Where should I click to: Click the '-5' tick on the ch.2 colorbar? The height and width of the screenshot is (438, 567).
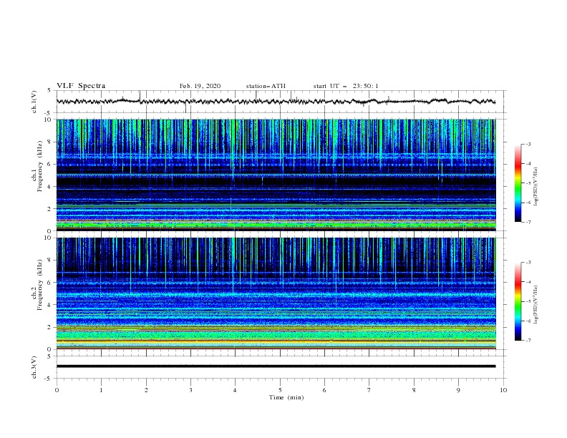(x=528, y=301)
